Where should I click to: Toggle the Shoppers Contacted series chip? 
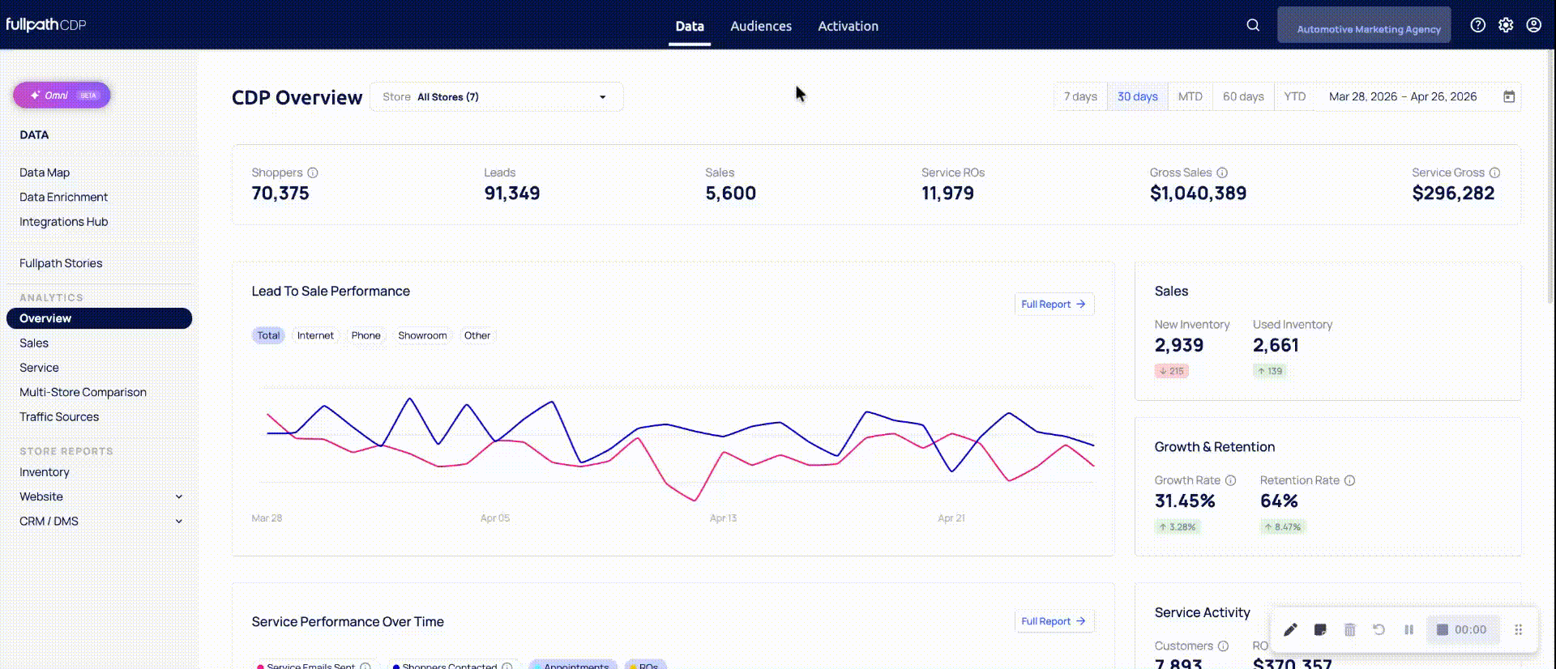pos(452,666)
